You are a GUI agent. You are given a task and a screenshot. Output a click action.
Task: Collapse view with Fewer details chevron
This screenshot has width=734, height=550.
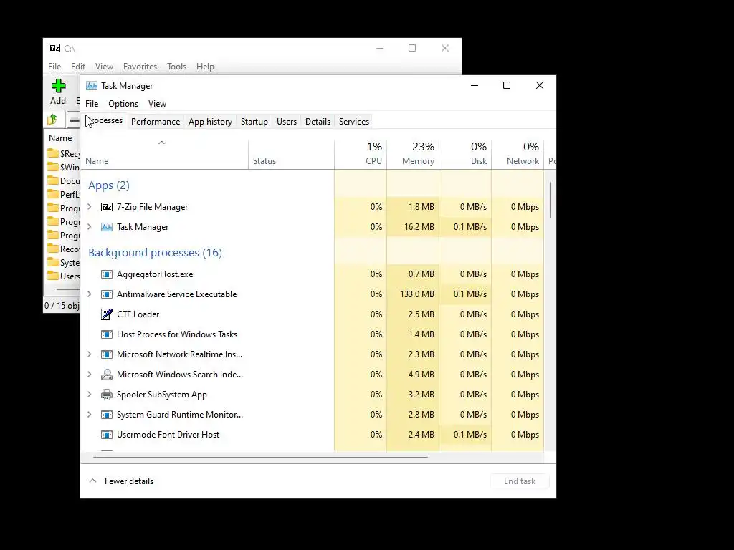[92, 481]
